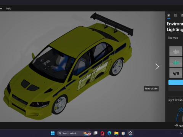Image resolution: width=183 pixels, height=137 pixels.
Task: Open Task View from the taskbar
Action: (95, 133)
